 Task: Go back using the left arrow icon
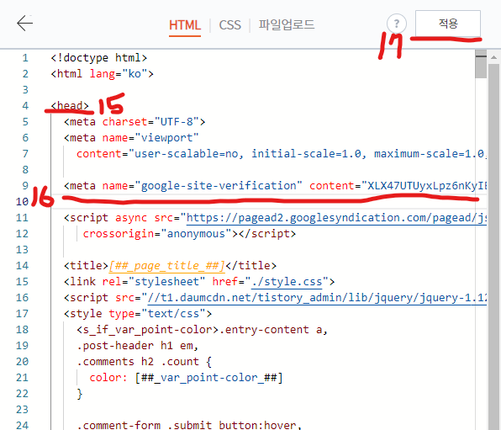click(24, 24)
